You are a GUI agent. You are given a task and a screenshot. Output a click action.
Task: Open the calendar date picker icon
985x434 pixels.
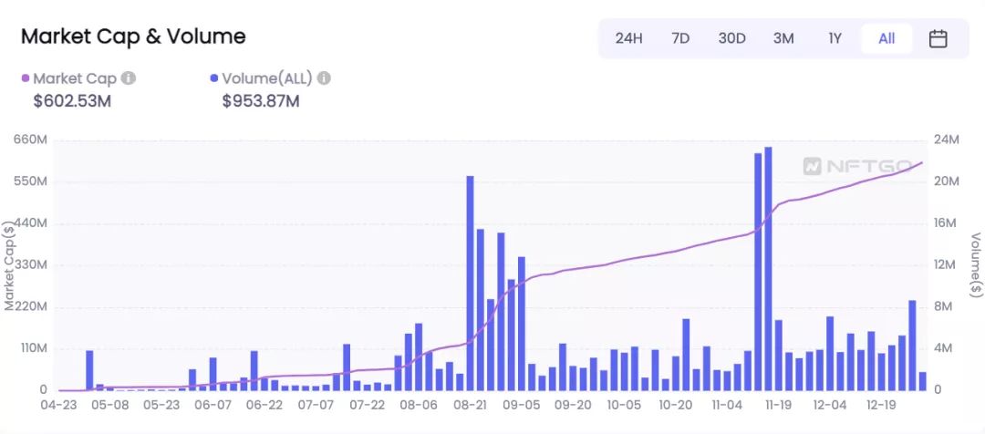pos(938,39)
